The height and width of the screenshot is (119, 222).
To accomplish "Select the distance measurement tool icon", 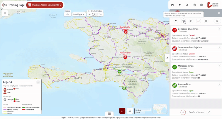I will coord(130,111).
